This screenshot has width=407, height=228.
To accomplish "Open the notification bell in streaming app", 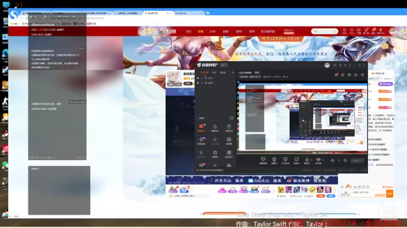I will click(356, 75).
